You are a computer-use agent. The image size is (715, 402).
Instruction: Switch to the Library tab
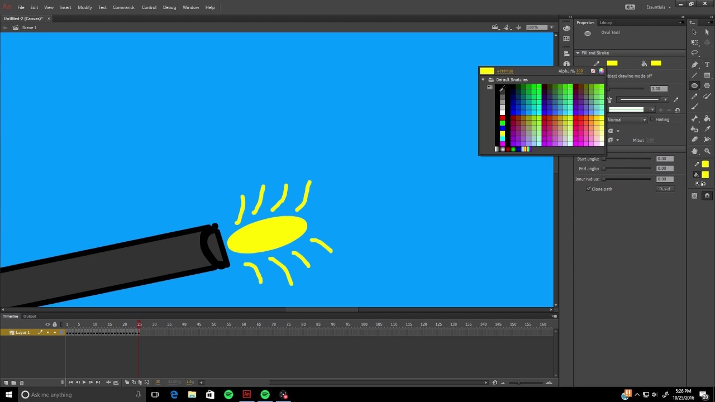click(606, 23)
